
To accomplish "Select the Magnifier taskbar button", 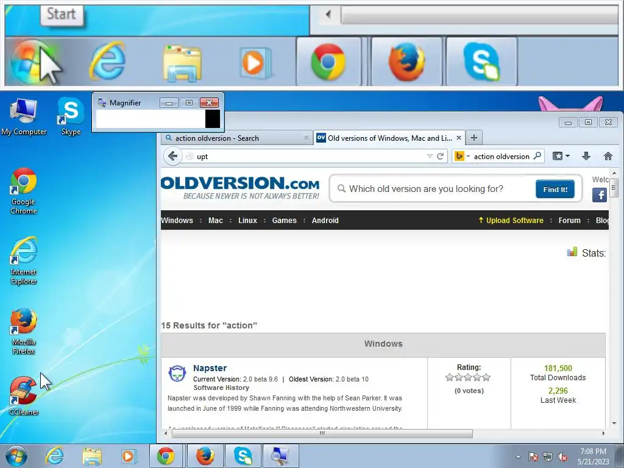I will (280, 456).
